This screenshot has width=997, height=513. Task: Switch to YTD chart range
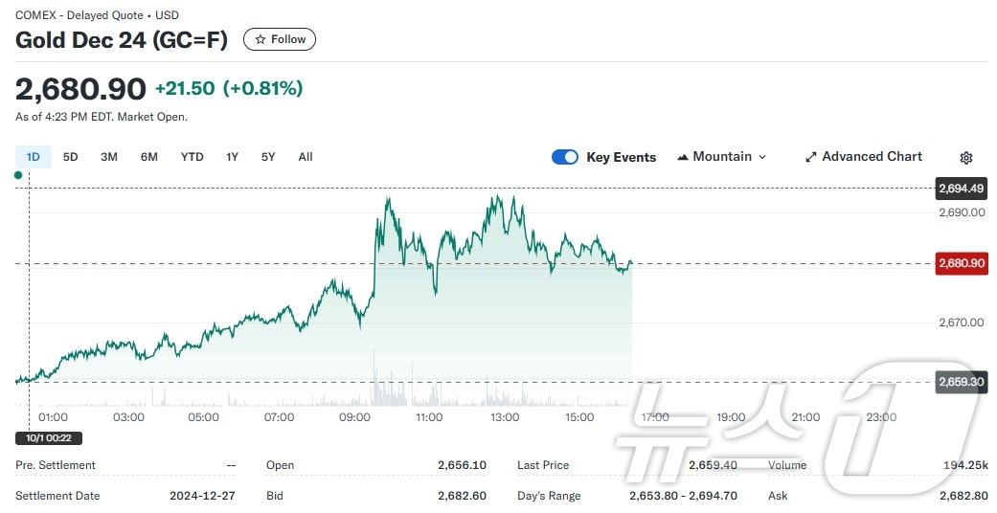coord(193,157)
